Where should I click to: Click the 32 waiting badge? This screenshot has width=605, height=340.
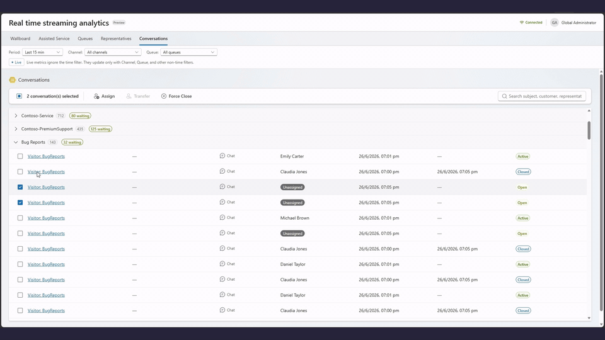72,142
